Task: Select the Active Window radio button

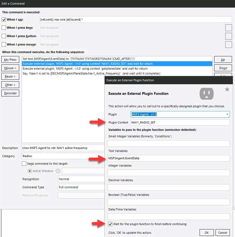Action: pos(30,171)
